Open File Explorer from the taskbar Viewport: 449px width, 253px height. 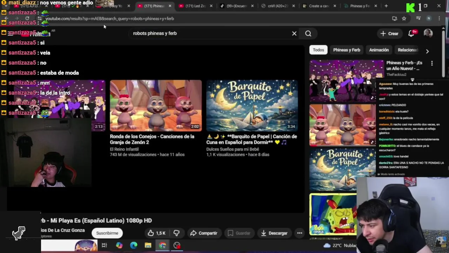tap(148, 245)
